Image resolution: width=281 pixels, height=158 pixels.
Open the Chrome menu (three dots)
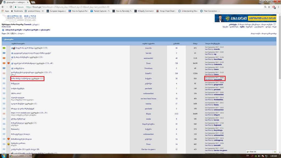[x=278, y=7]
